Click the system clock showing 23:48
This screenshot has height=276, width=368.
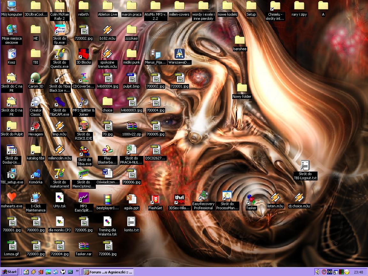point(358,272)
